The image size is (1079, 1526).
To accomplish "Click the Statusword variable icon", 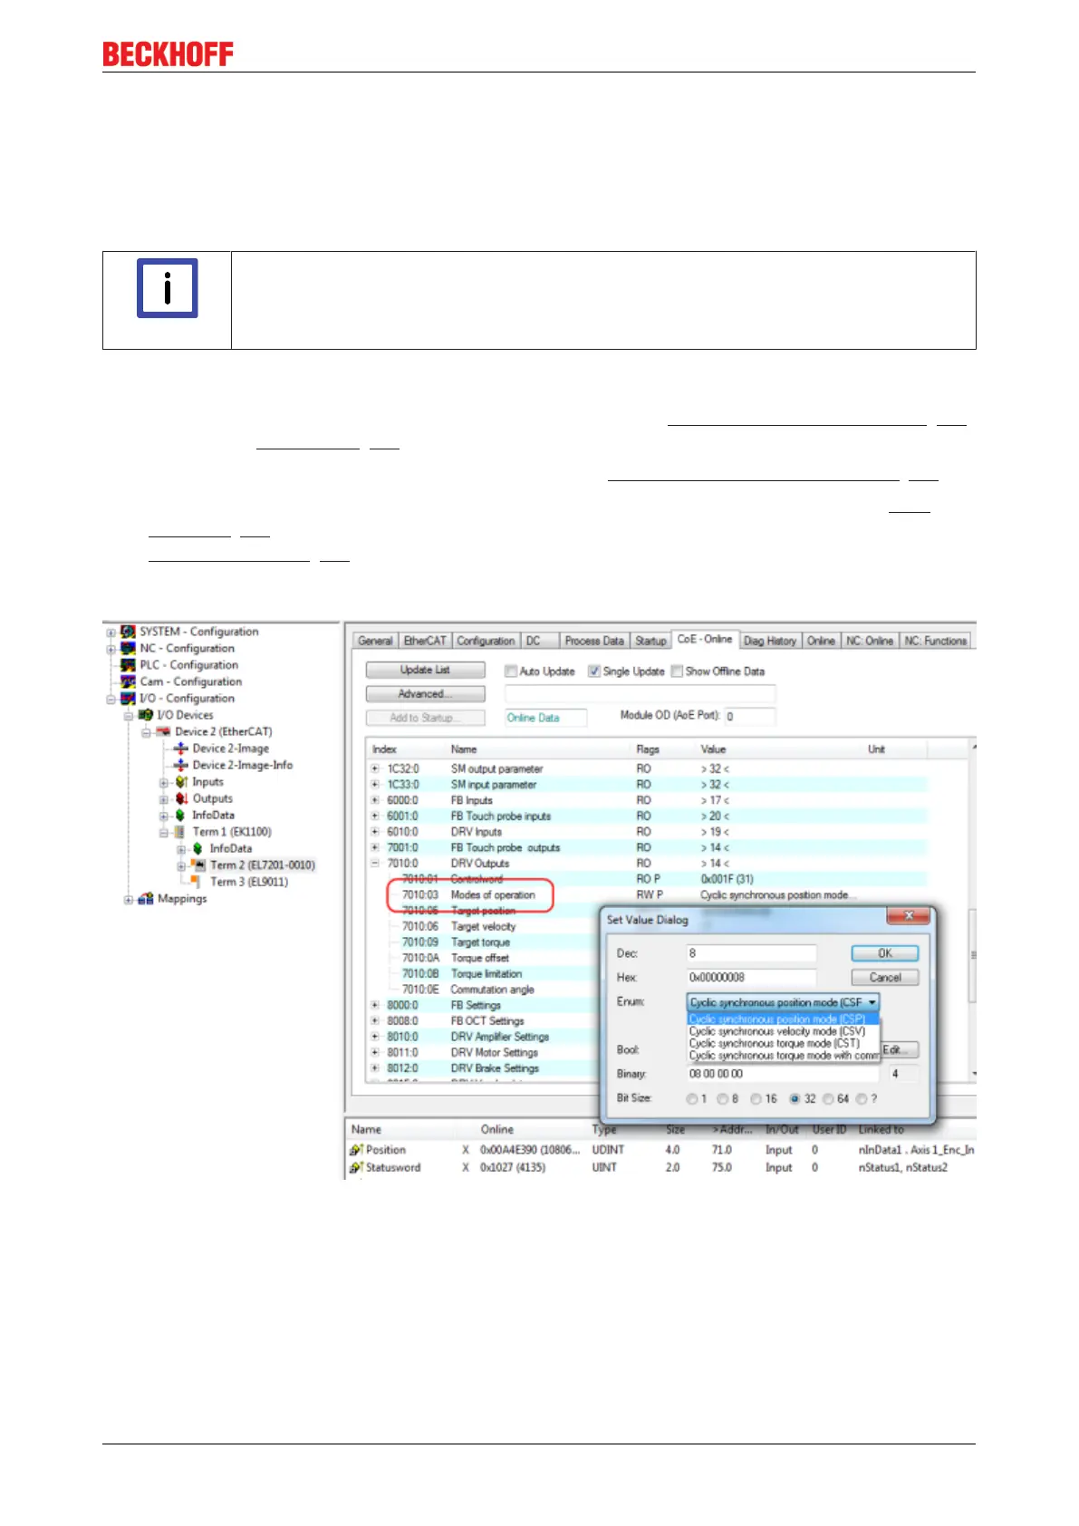I will tap(356, 1168).
